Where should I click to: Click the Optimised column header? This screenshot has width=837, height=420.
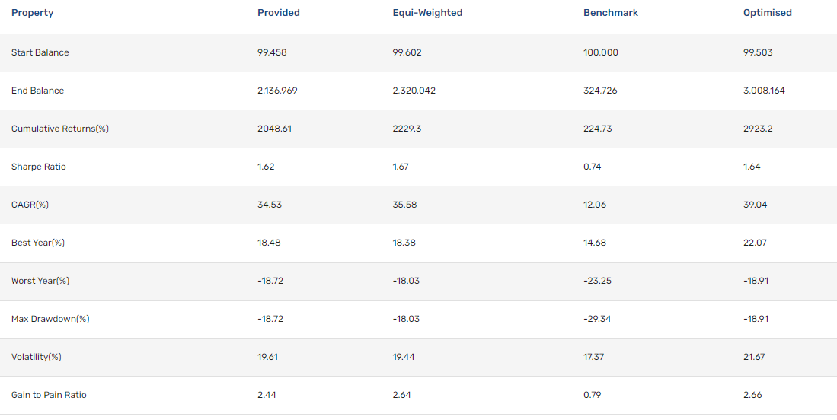pyautogui.click(x=768, y=13)
